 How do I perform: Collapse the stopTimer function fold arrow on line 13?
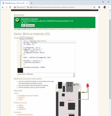[x=22, y=61]
